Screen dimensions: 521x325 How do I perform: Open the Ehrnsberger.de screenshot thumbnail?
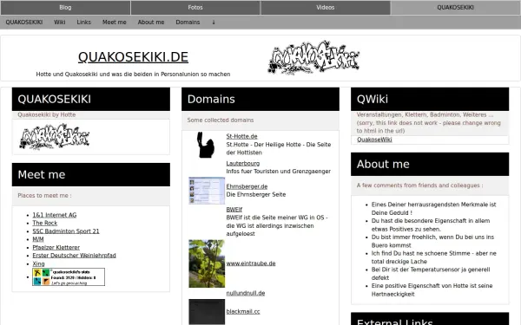[207, 191]
